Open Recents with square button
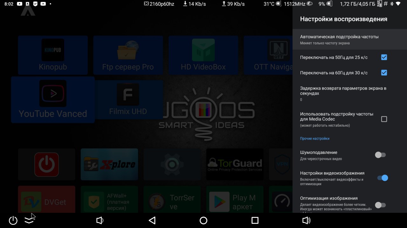This screenshot has height=228, width=407. [255, 220]
